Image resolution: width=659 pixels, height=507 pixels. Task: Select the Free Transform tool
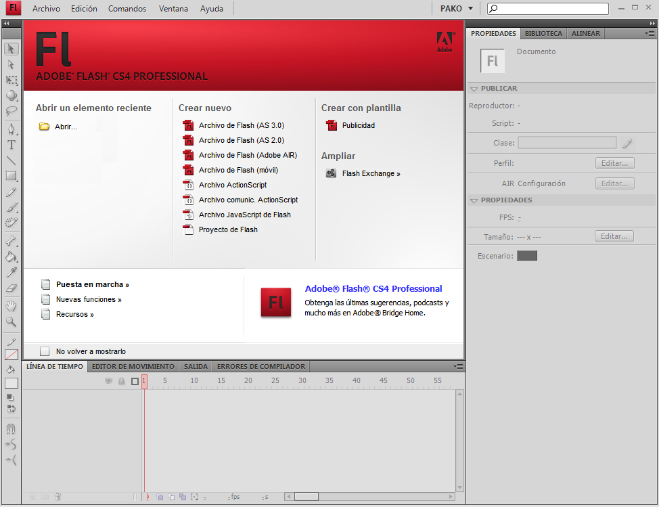12,80
